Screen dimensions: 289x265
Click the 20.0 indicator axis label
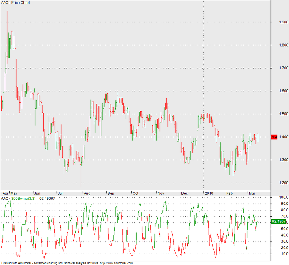pos(285,248)
